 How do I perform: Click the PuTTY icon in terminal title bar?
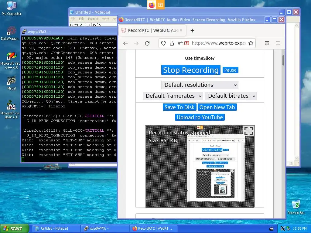click(24, 32)
